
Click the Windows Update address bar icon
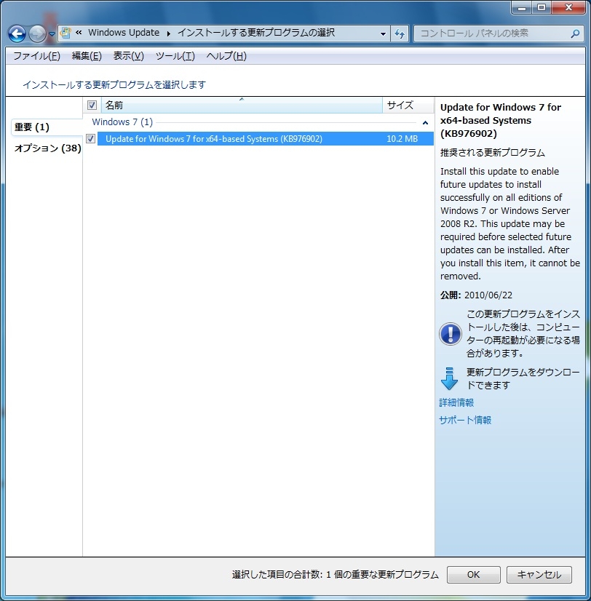(66, 33)
